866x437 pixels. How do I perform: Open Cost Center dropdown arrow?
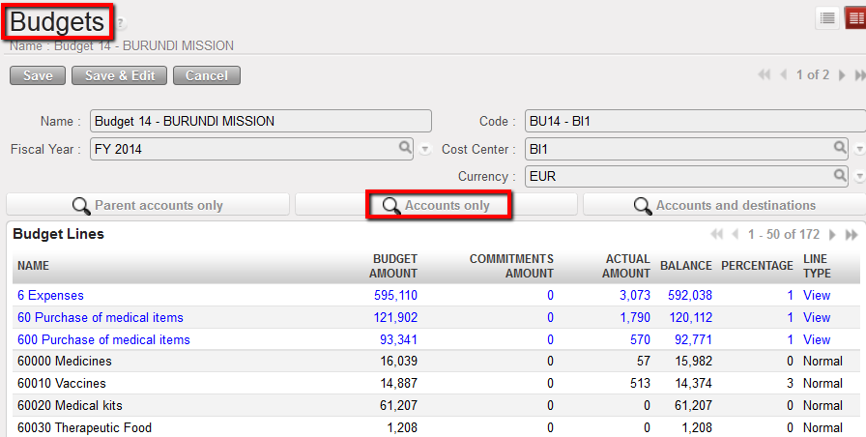tap(859, 150)
